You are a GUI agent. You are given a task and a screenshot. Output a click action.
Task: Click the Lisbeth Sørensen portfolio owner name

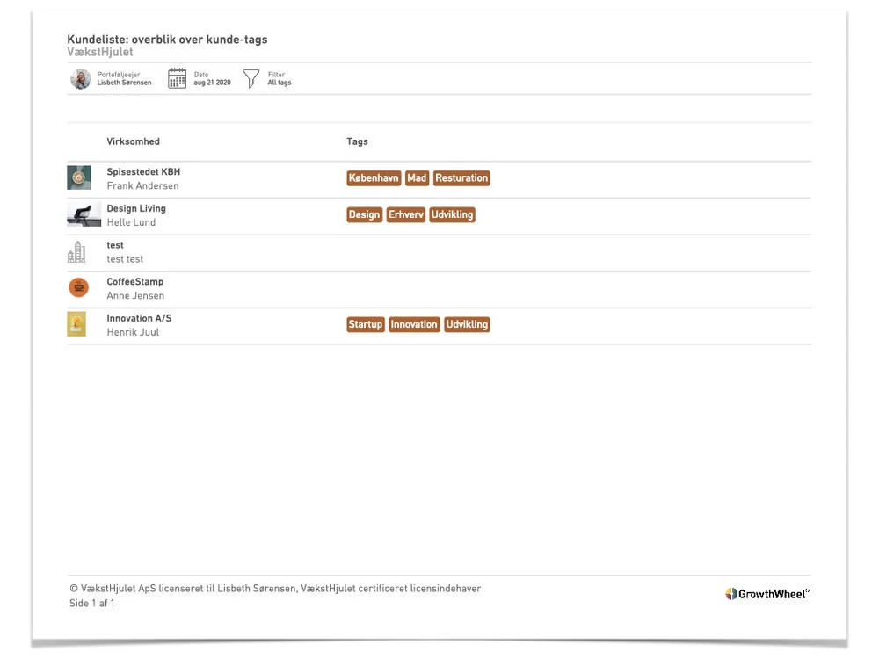[125, 83]
